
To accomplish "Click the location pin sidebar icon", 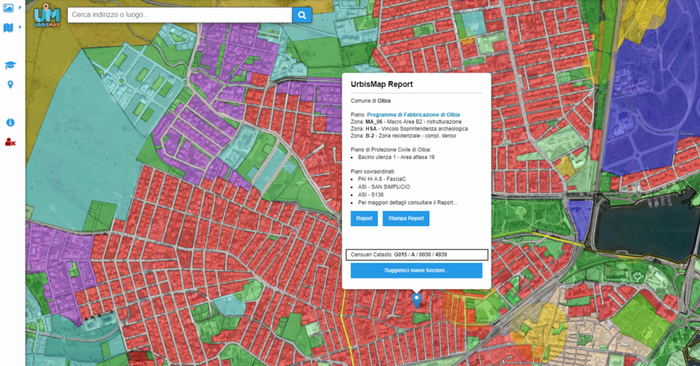I will pyautogui.click(x=10, y=85).
